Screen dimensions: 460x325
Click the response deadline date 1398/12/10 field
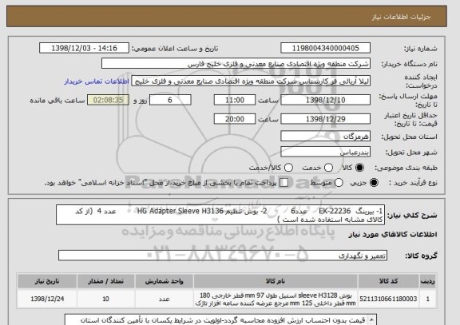click(325, 100)
